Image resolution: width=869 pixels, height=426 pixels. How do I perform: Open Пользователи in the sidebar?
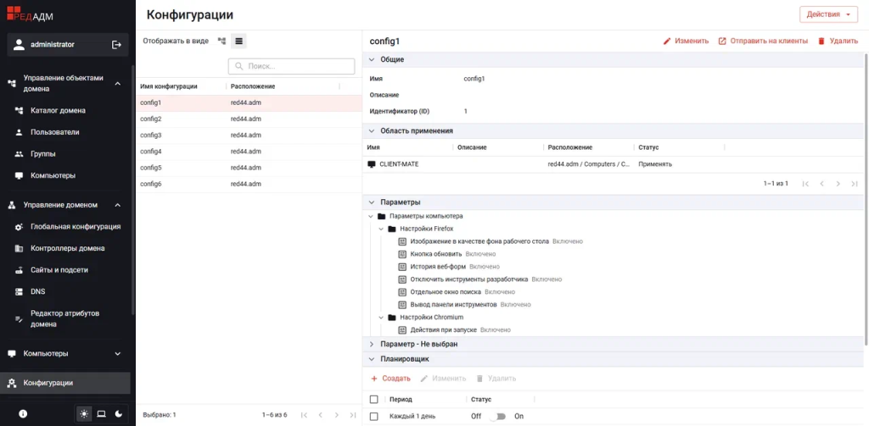[x=54, y=132]
